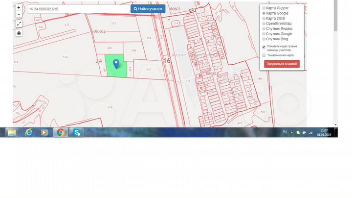Click the Найти участок search button
This screenshot has width=352, height=198.
(148, 9)
